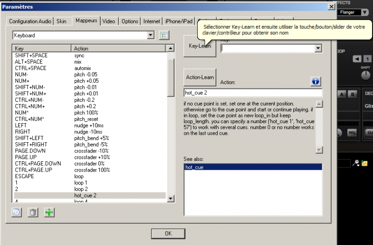The height and width of the screenshot is (245, 373).
Task: Click the Action-Learn button
Action: point(200,77)
